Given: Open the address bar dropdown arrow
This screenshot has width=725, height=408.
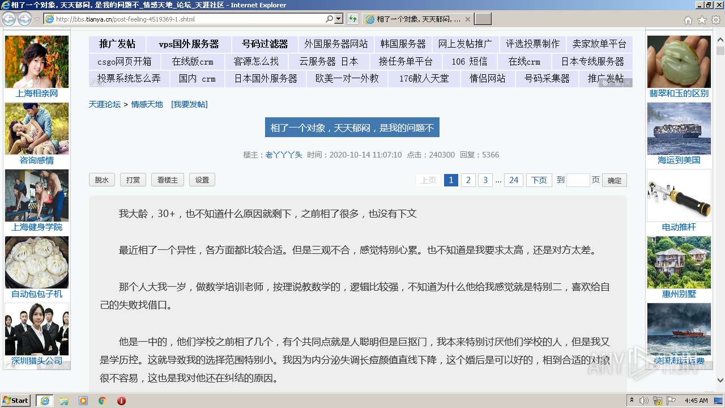Looking at the screenshot, I should point(339,19).
